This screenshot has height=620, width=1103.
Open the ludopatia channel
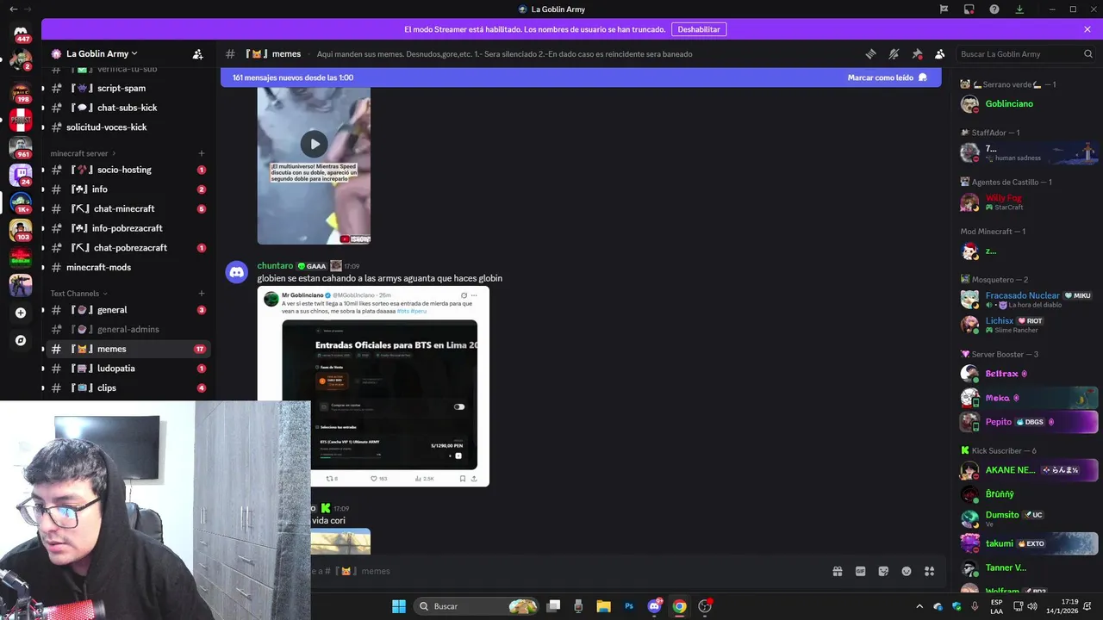[128, 369]
